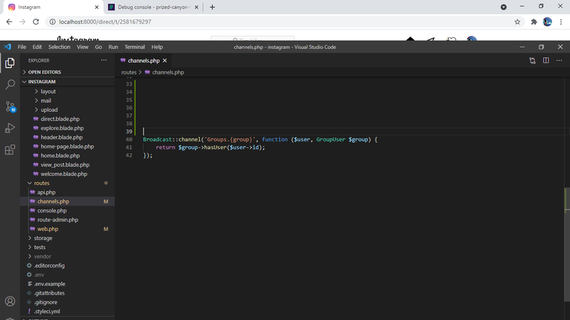Open web.php in the file tree
This screenshot has width=570, height=320.
tap(48, 229)
